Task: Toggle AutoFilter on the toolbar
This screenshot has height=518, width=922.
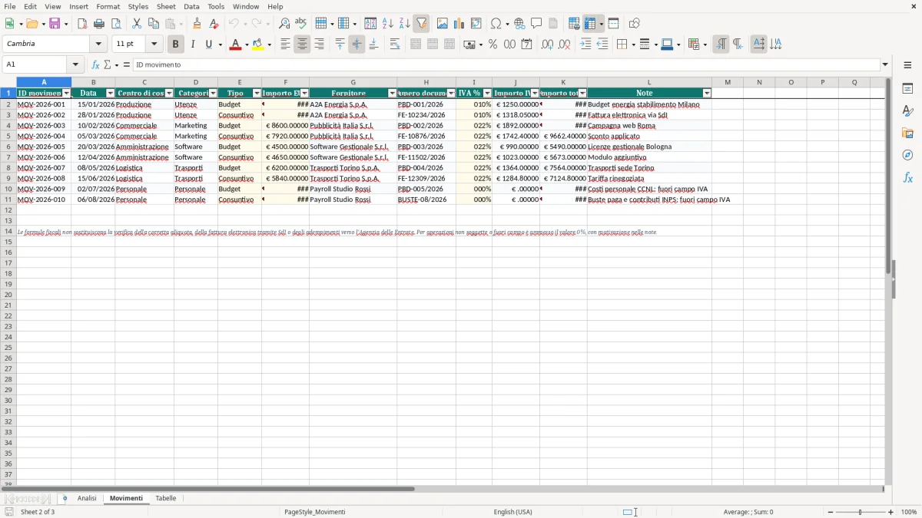Action: tap(422, 24)
